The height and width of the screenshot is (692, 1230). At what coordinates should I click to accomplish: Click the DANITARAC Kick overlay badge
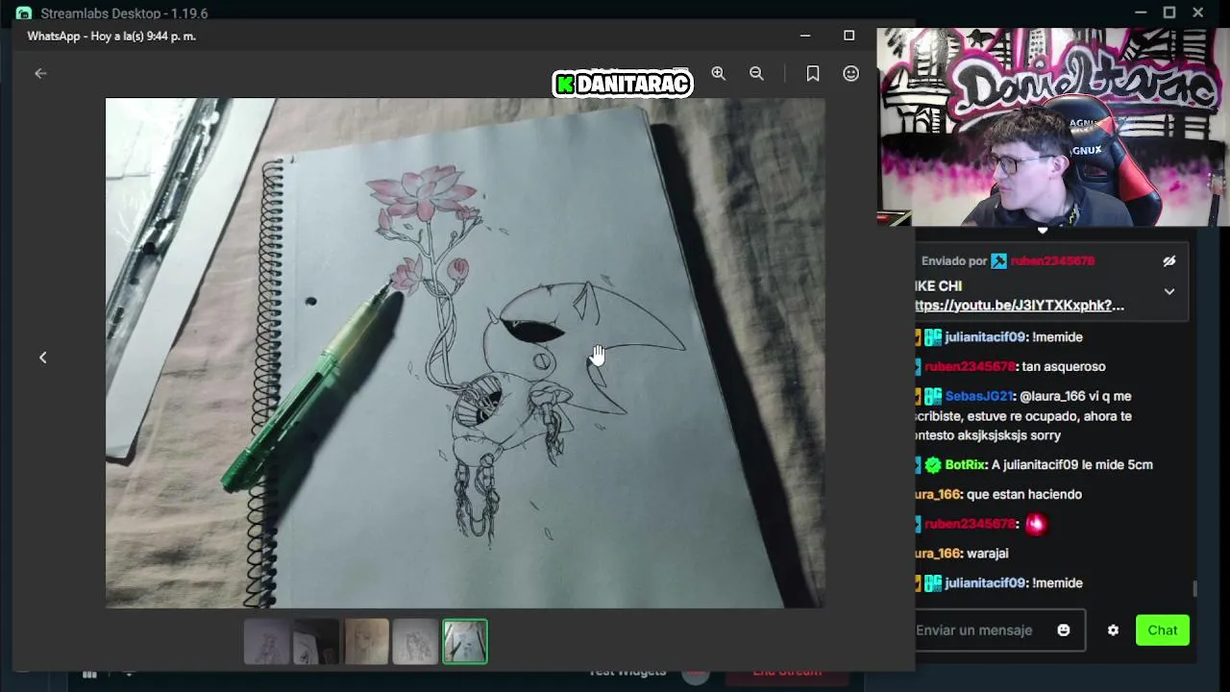point(623,84)
